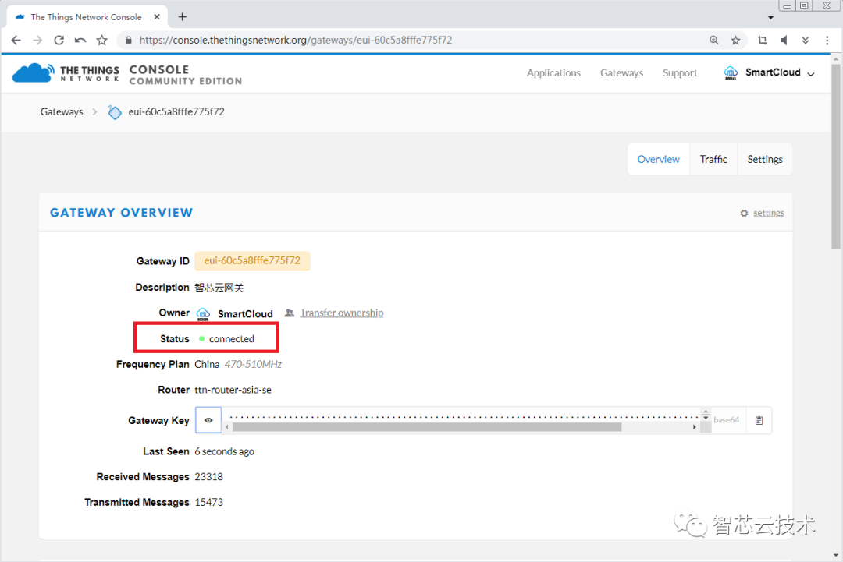Click the page vertical scrollbar thumb

point(835,156)
